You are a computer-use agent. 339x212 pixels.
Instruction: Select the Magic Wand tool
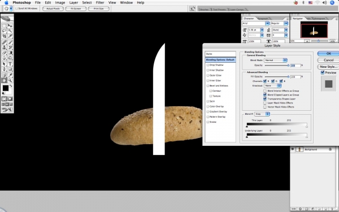pos(10,31)
